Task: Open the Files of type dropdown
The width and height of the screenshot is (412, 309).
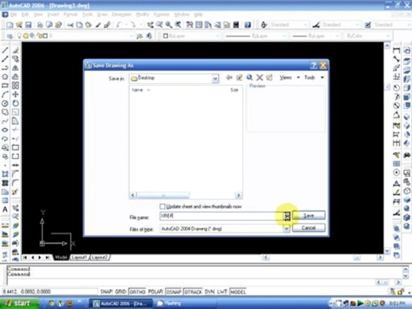Action: point(286,229)
